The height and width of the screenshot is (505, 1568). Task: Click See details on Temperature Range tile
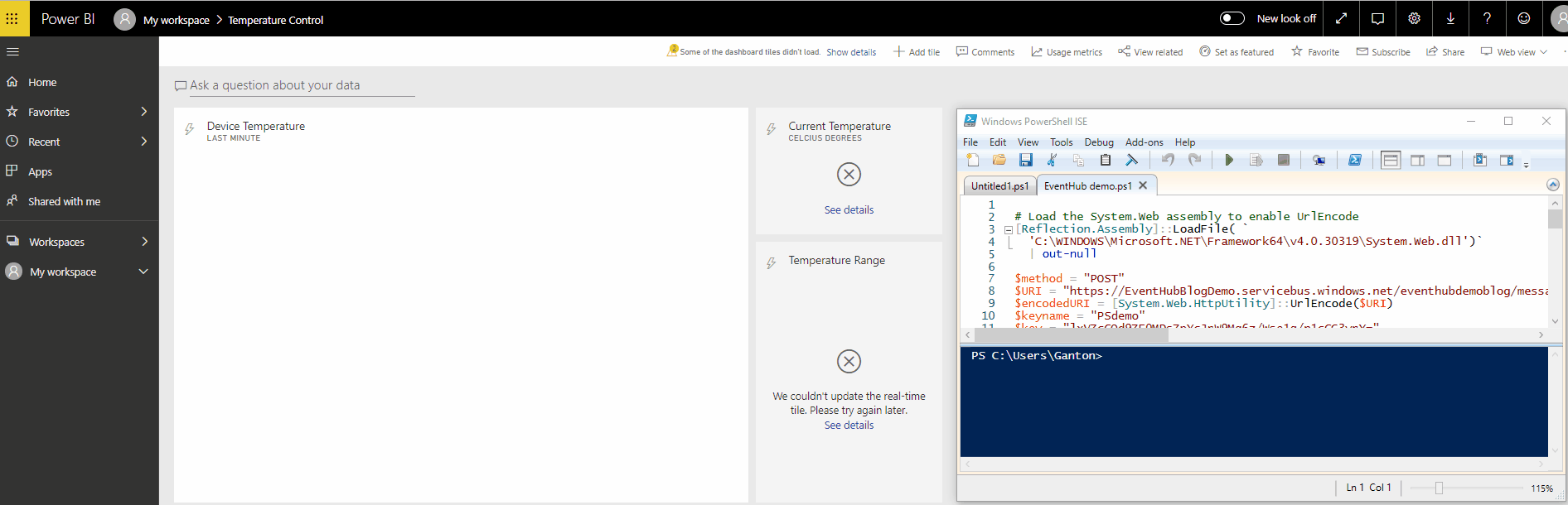[x=849, y=426]
